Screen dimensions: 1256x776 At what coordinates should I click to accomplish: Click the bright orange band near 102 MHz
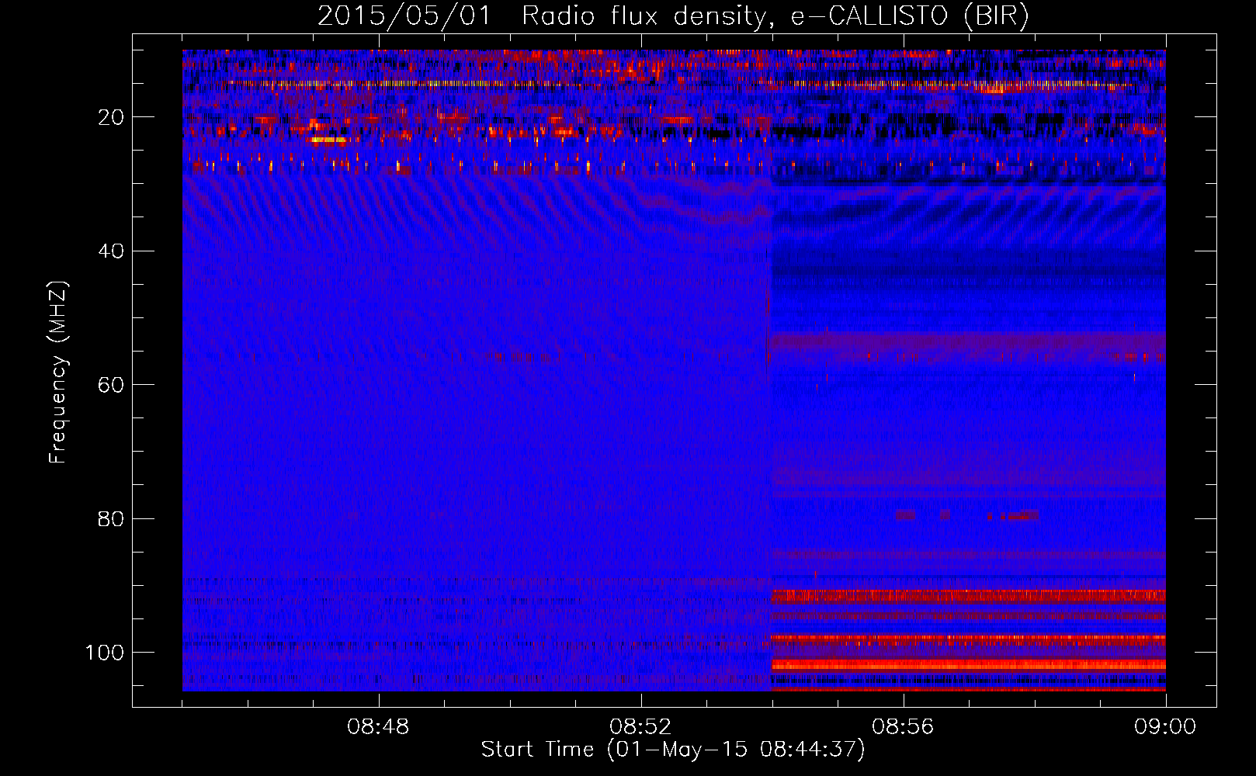[x=968, y=665]
